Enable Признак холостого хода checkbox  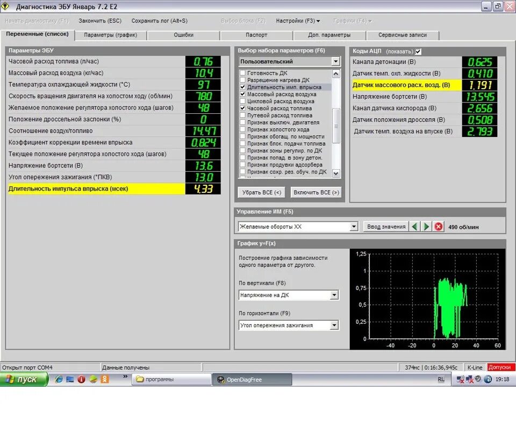242,129
